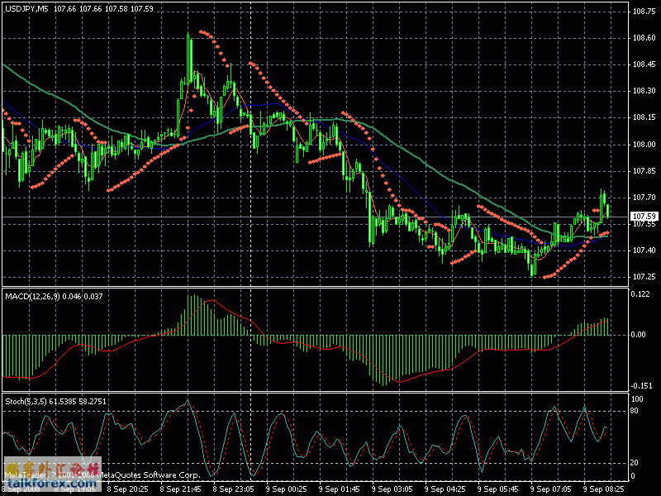The image size is (661, 496).
Task: Click the 9 Sep 03:05 time label
Action: [392, 489]
